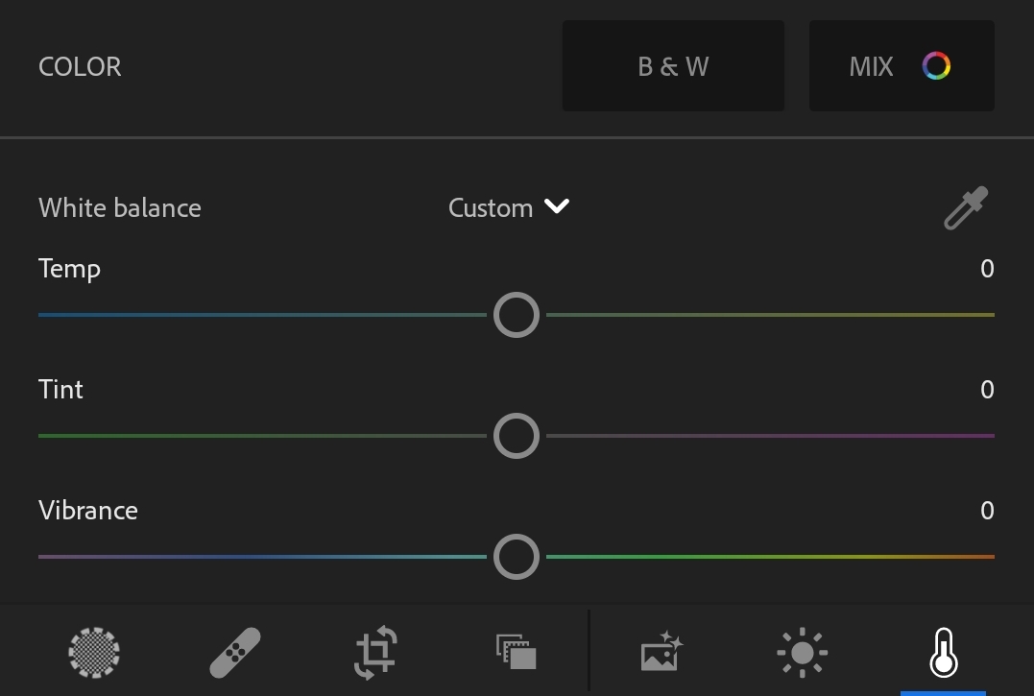The height and width of the screenshot is (696, 1034).
Task: Select the Color thermometer tab icon
Action: coord(943,653)
